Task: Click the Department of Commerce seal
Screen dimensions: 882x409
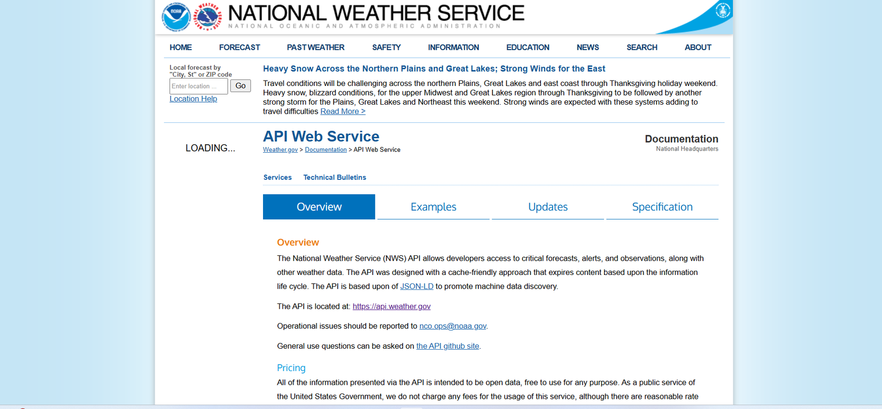Action: (723, 10)
